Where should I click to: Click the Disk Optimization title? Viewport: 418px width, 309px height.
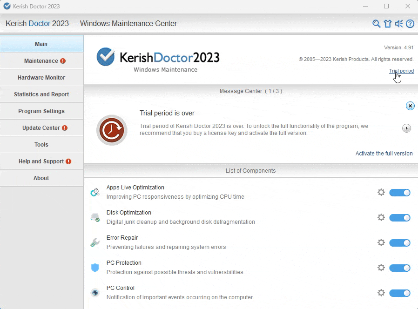point(129,213)
